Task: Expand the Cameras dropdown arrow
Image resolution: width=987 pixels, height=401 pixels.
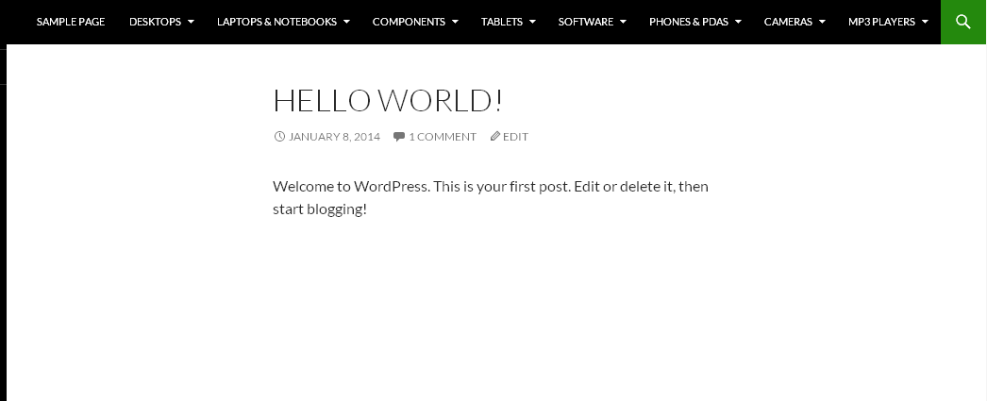Action: 823,22
